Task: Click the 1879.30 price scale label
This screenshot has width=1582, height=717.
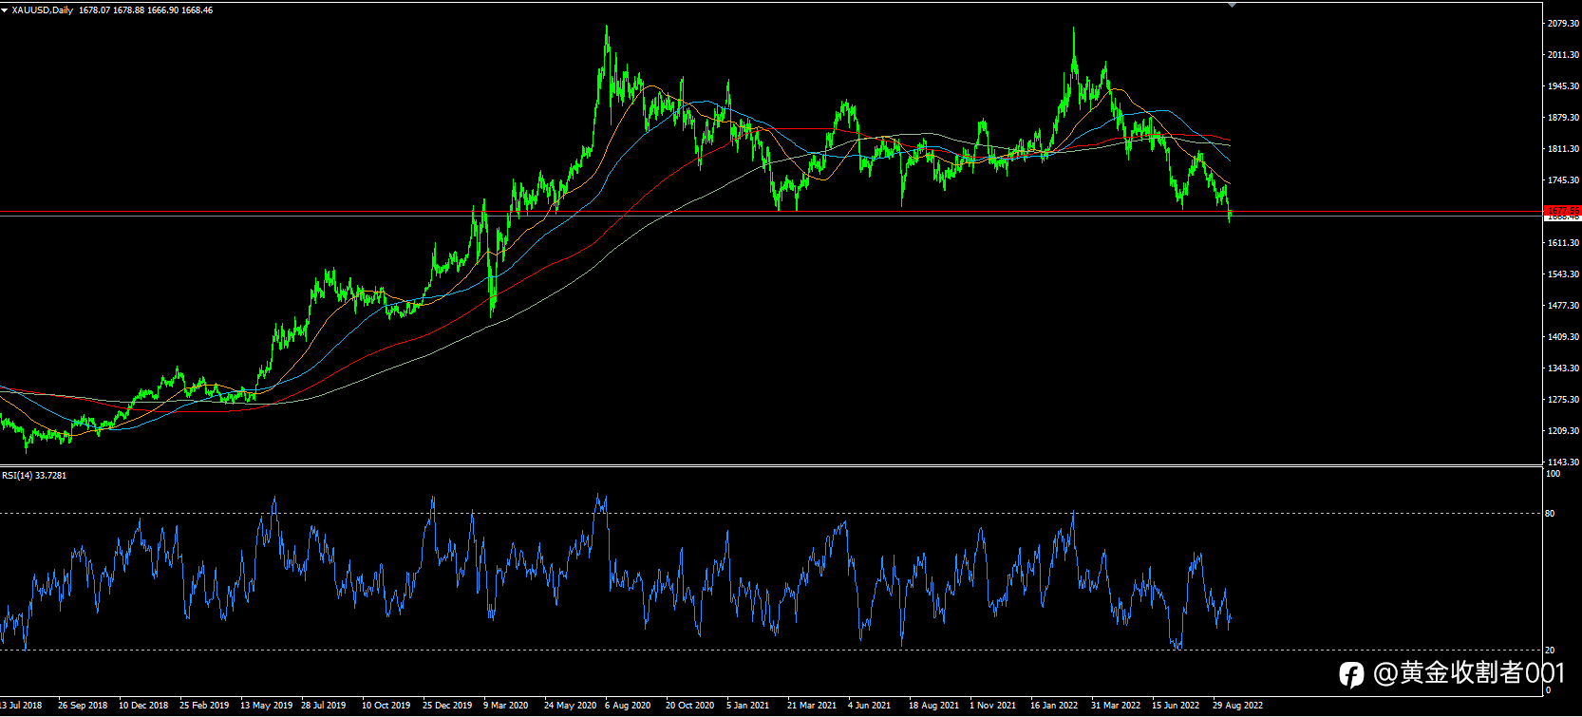Action: coord(1563,118)
